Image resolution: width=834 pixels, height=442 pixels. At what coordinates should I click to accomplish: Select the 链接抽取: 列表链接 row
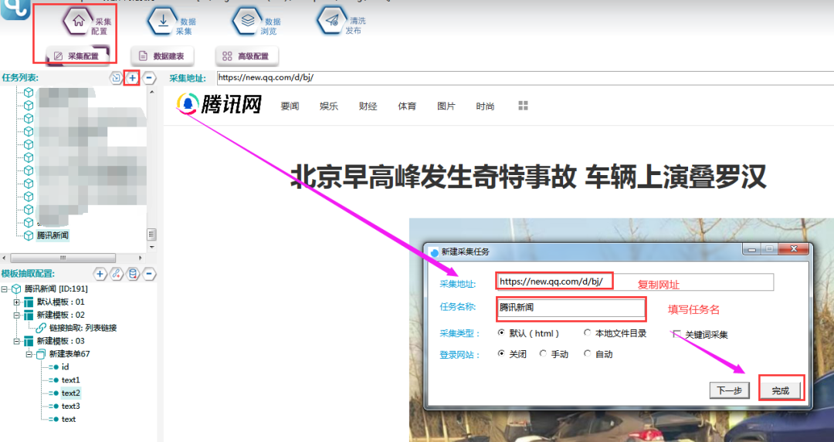pos(83,328)
